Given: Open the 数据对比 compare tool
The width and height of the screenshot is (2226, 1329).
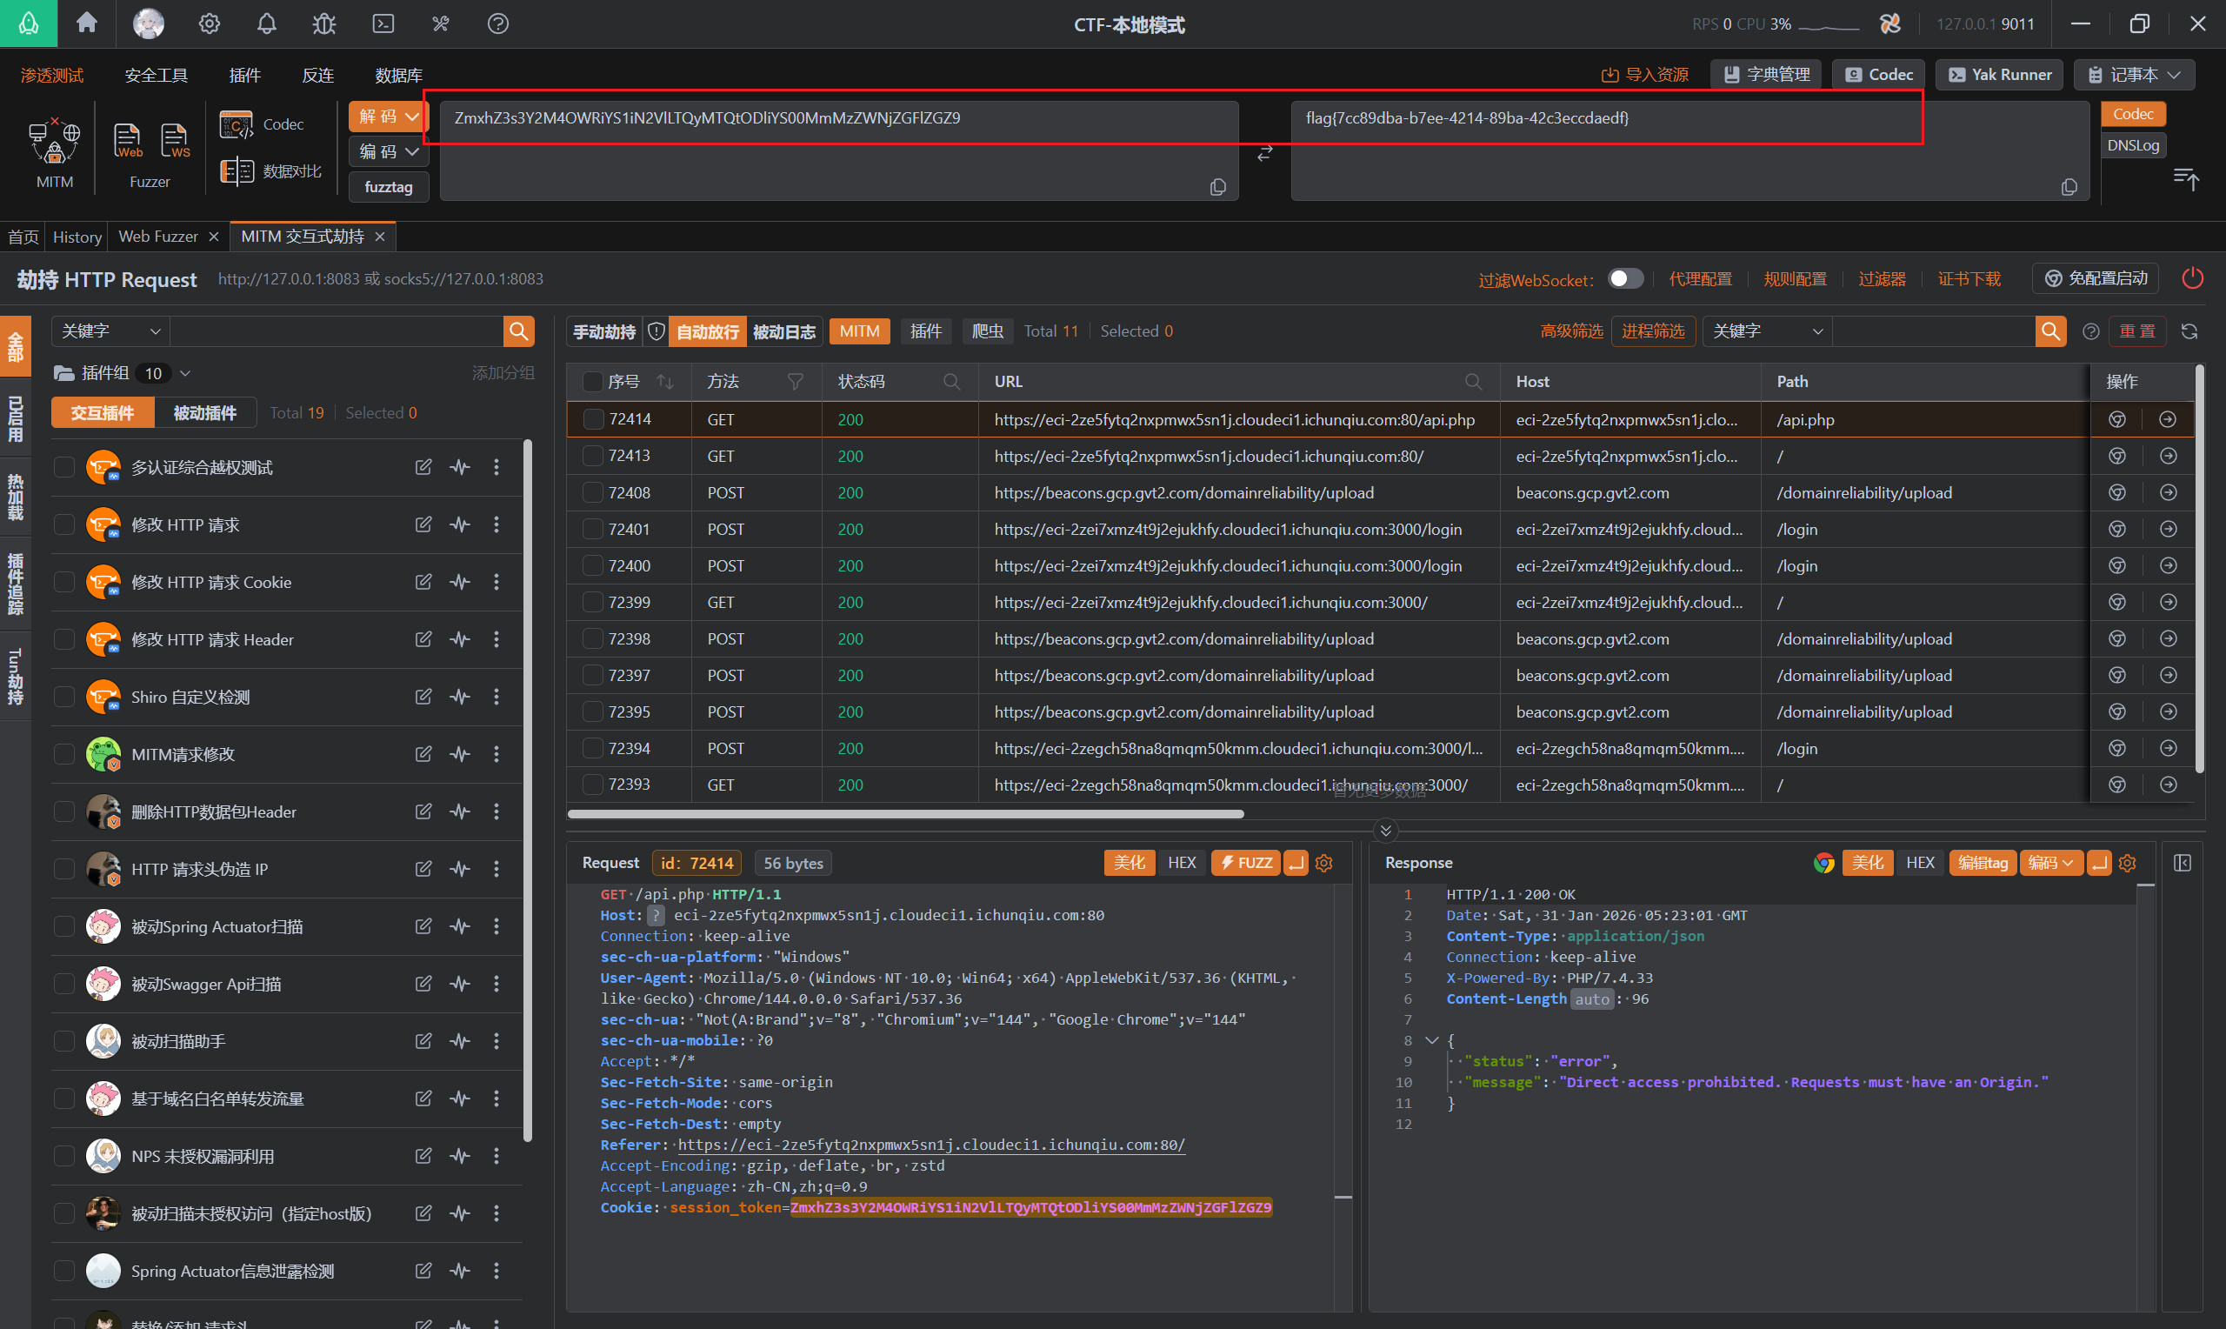Looking at the screenshot, I should pyautogui.click(x=270, y=171).
